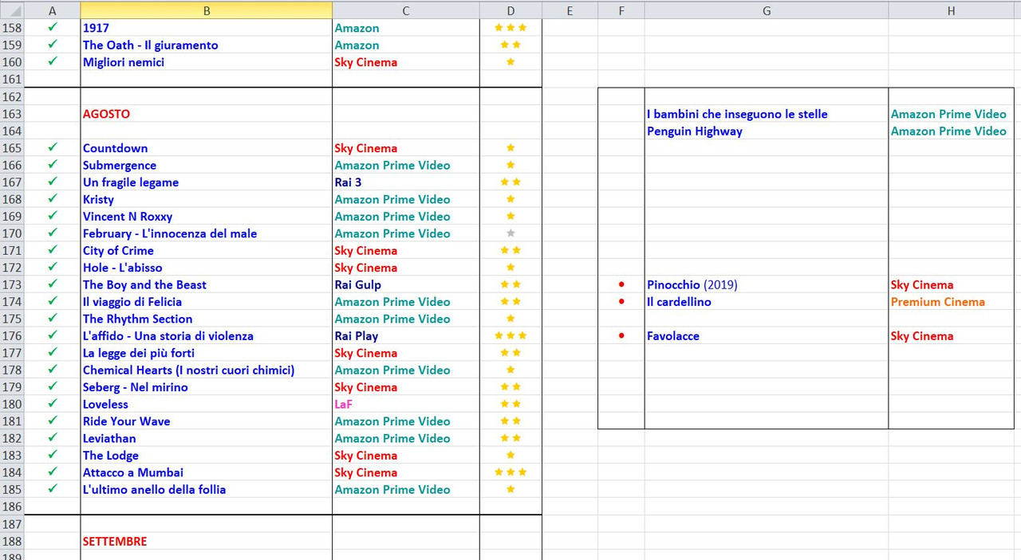Image resolution: width=1021 pixels, height=560 pixels.
Task: Click 'The Oath - Il giuramento' cell
Action: pyautogui.click(x=206, y=45)
